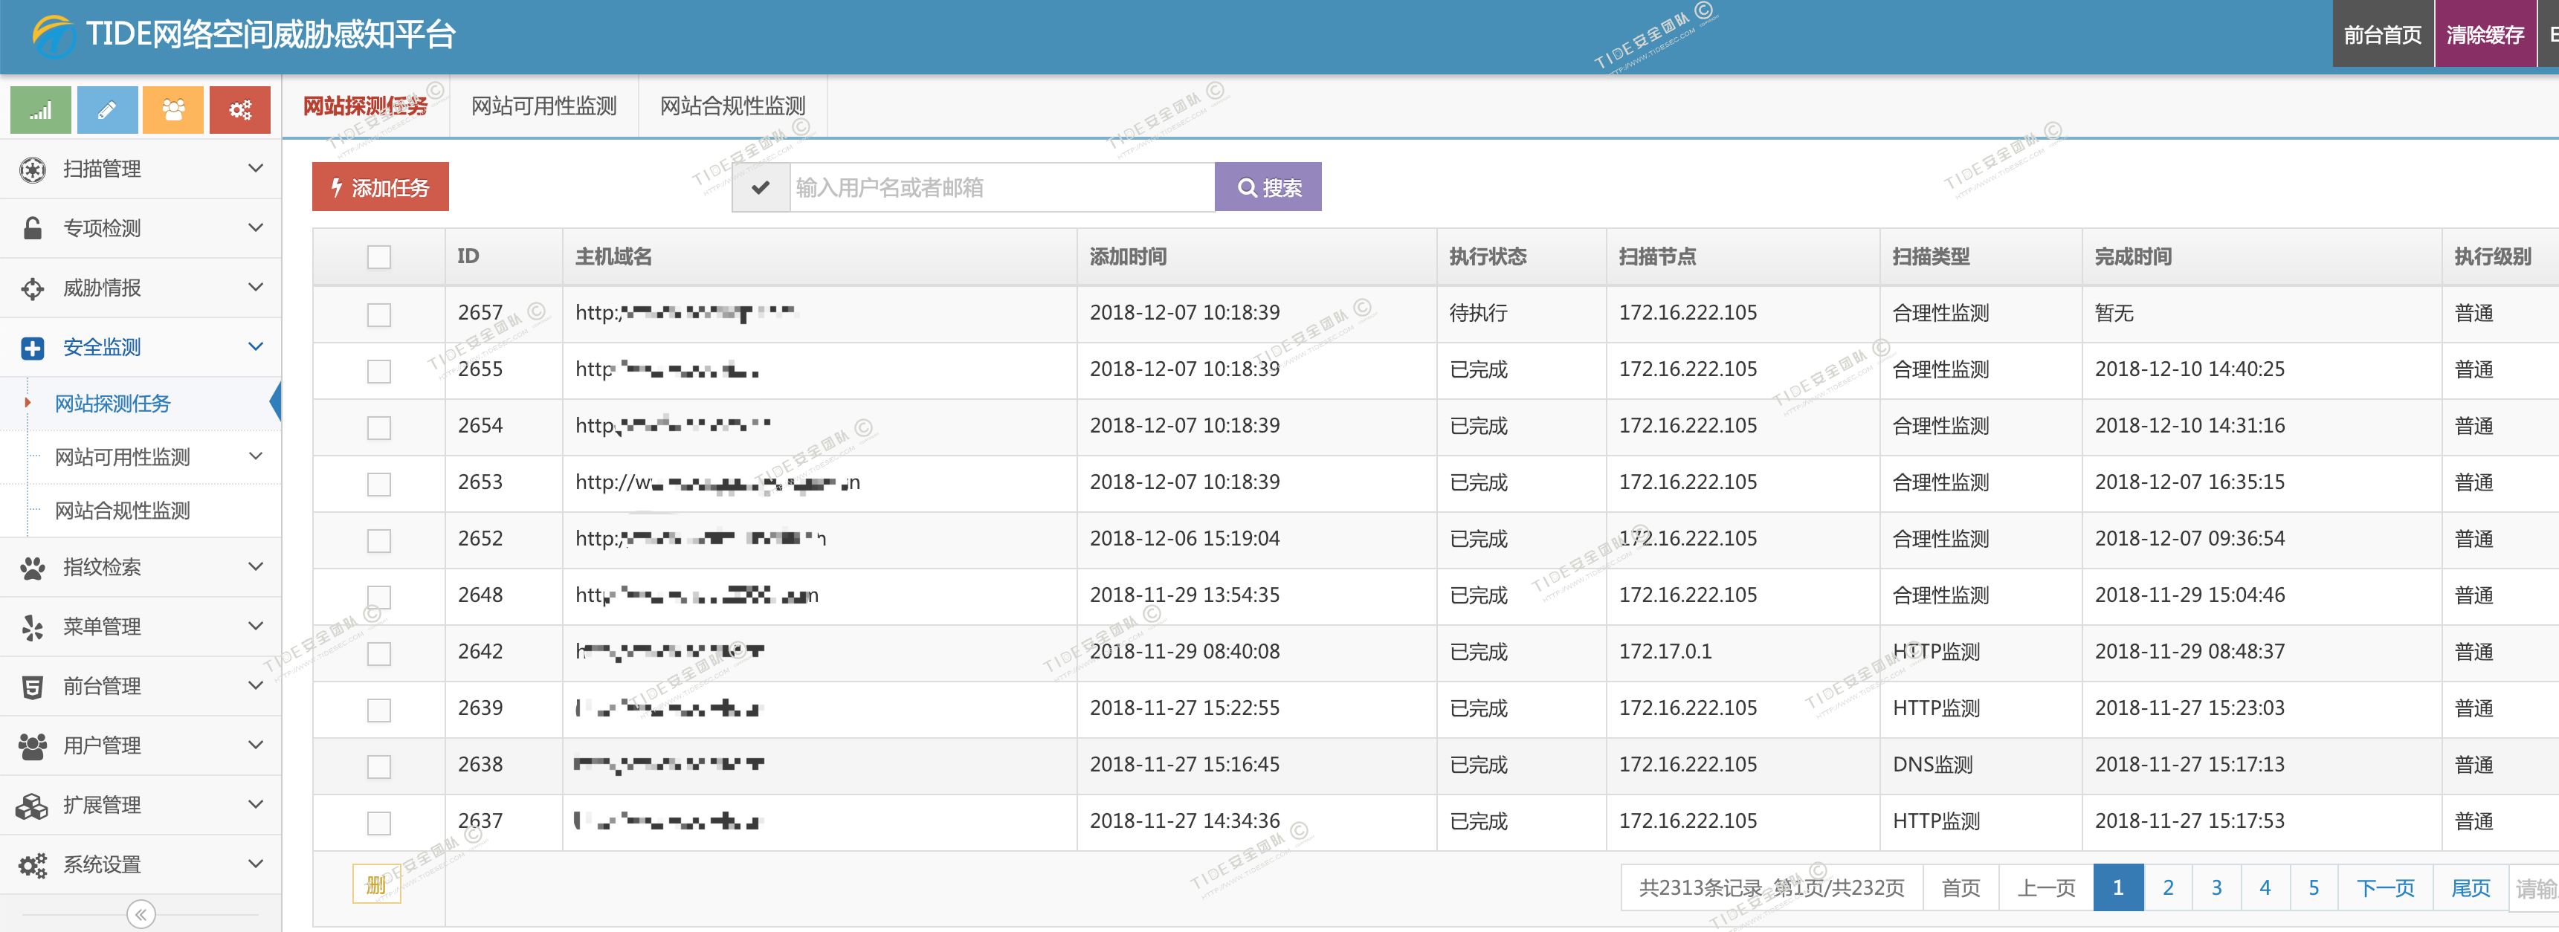2559x932 pixels.
Task: Click the red gears settings icon button
Action: (x=239, y=110)
